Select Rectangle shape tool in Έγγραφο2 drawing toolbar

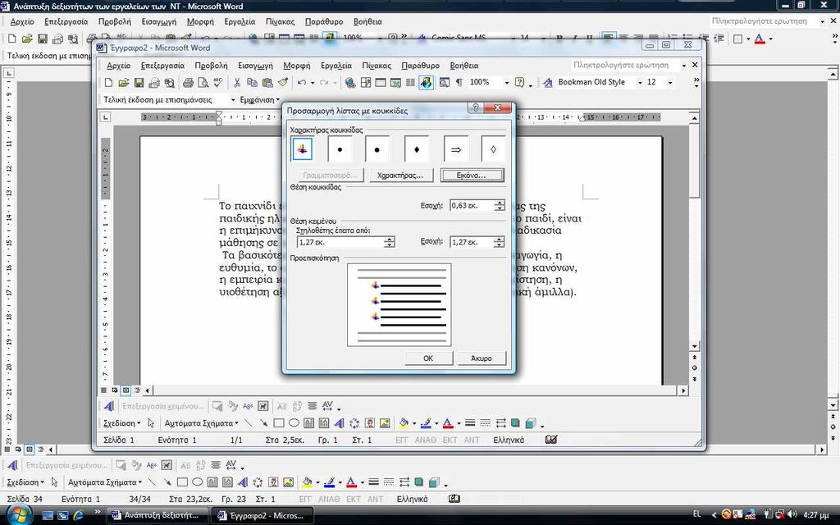[279, 423]
